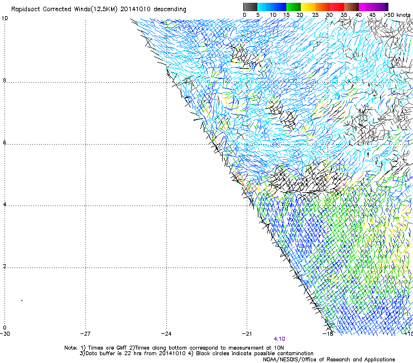The image size is (413, 363).
Task: Click the purple 4:10 time label
Action: [x=279, y=339]
